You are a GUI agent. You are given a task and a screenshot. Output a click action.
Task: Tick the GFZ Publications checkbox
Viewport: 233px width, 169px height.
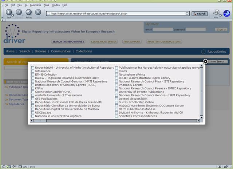click(33, 98)
